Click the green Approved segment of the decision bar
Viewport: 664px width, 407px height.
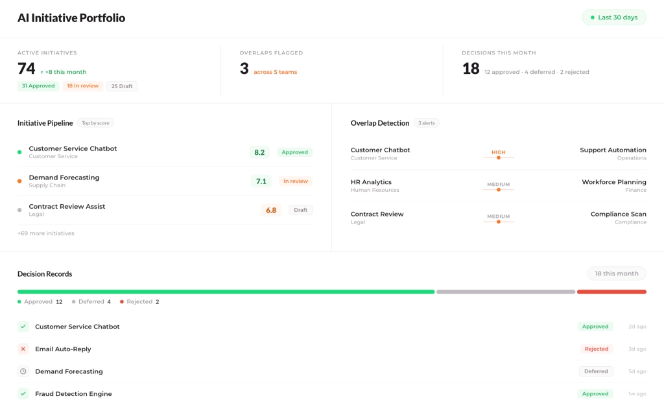[226, 292]
